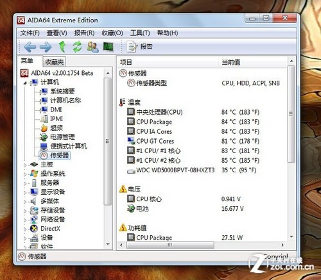Viewport: 321px width, 280px height.
Task: Select 超频 flame icon entry
Action: [44, 128]
